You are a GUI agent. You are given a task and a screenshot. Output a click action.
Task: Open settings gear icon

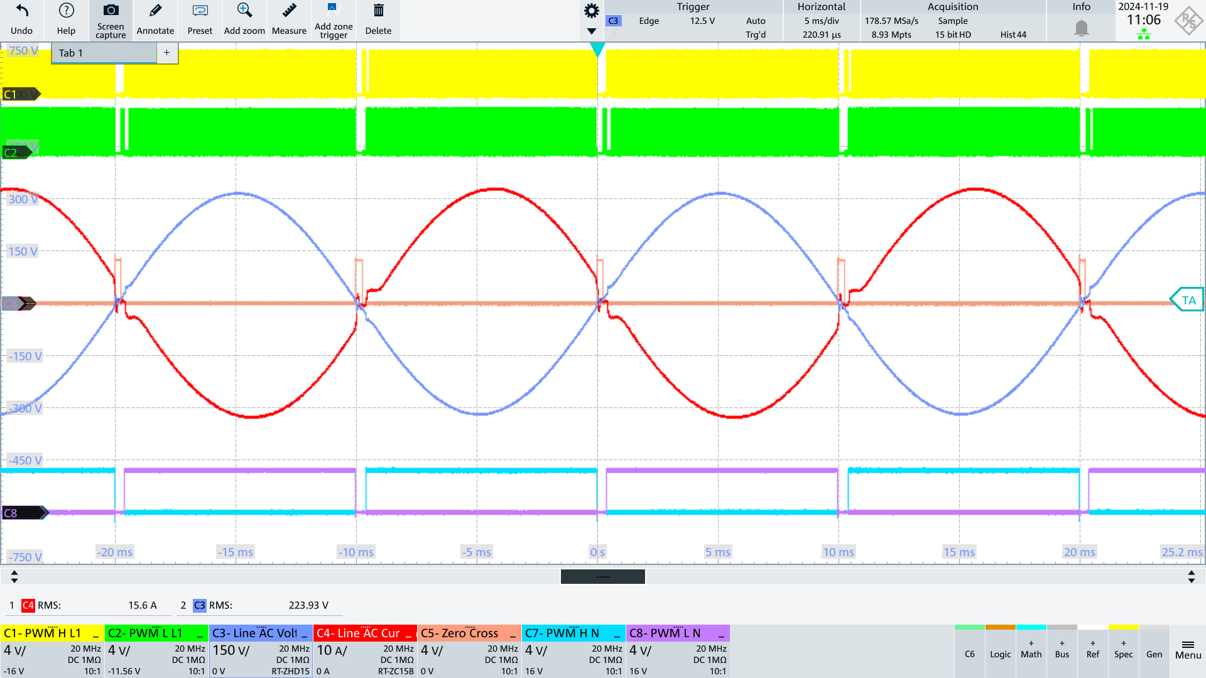point(591,11)
